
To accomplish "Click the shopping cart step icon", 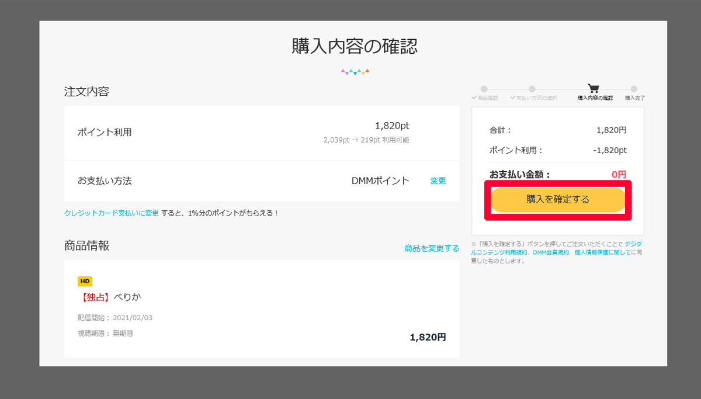I will [594, 89].
